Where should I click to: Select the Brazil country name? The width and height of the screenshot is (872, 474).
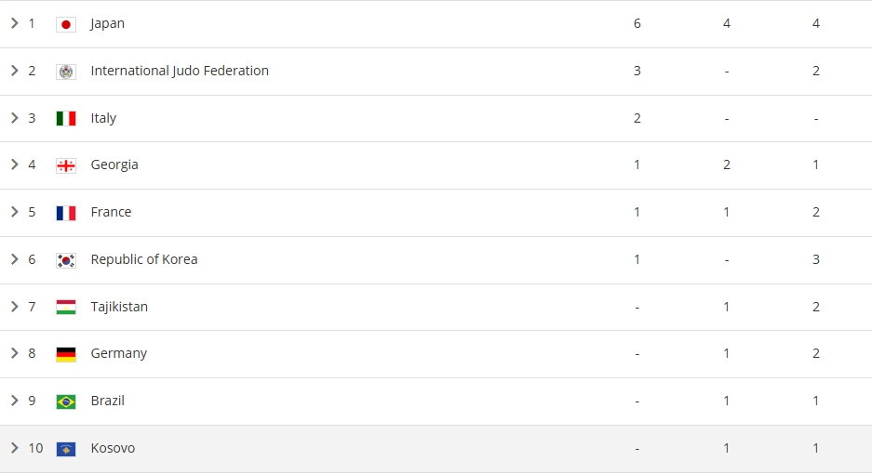tap(107, 401)
